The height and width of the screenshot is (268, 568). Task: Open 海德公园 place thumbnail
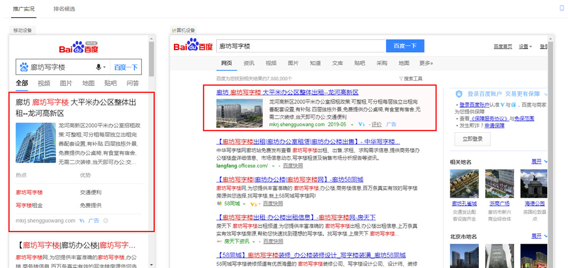[x=534, y=183]
